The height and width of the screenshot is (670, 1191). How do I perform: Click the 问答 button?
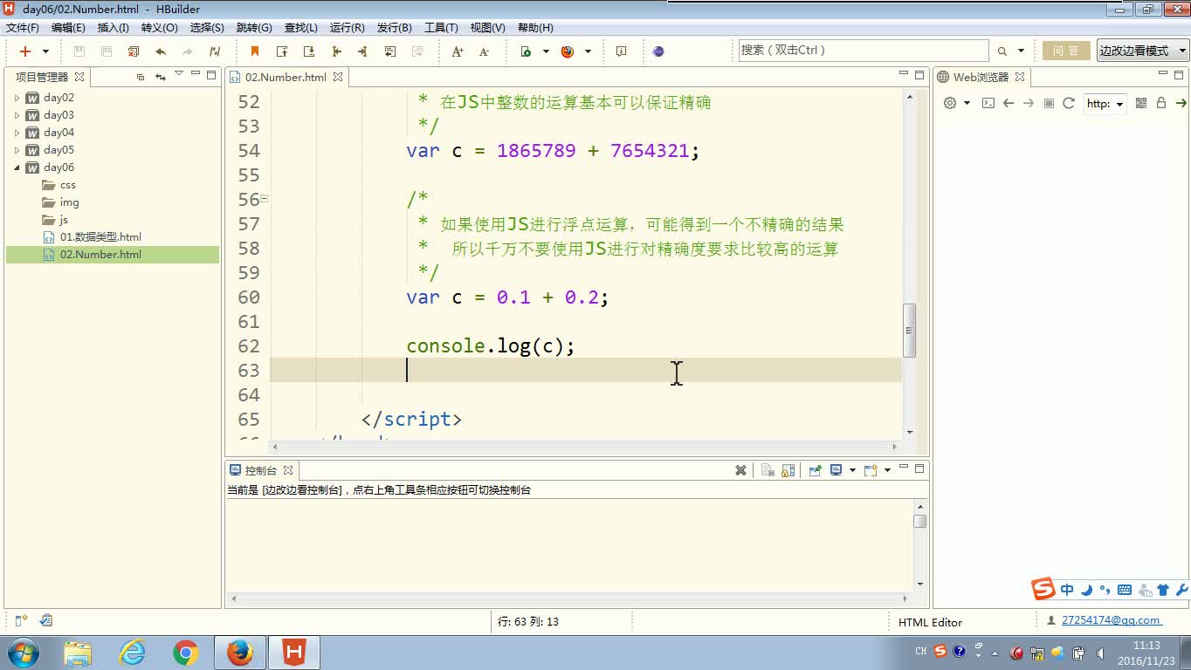pos(1065,51)
